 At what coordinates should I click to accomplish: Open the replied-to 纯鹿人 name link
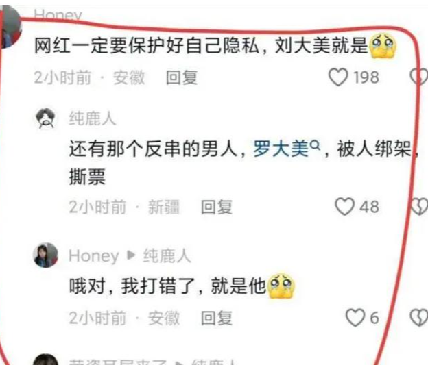[x=167, y=255]
